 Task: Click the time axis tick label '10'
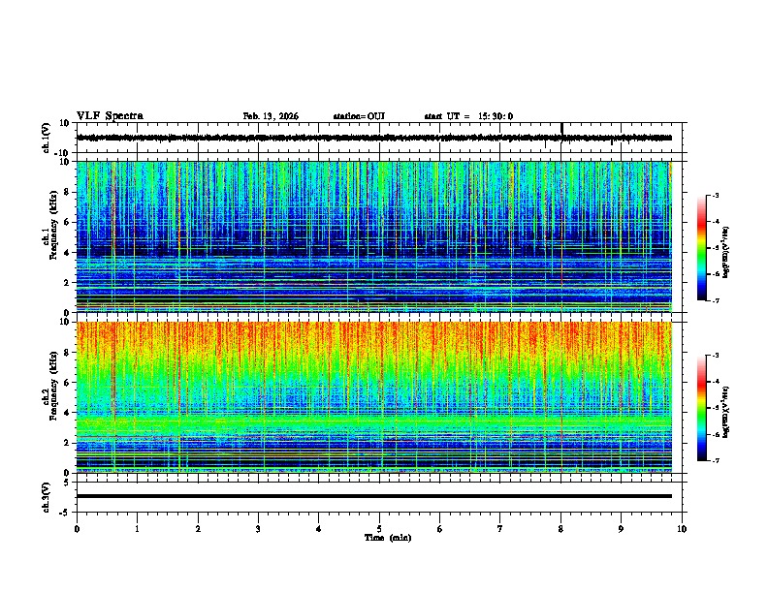pos(682,529)
